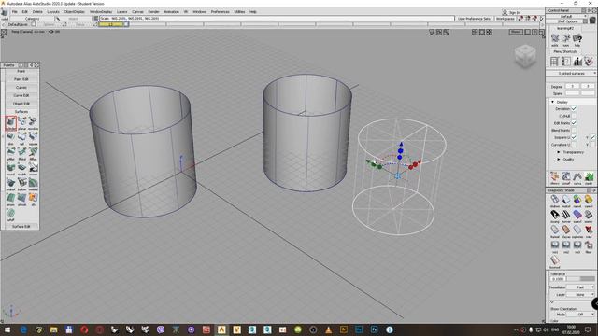
Task: Select the cylinder primitive tool in Surfaces palette
Action: point(10,122)
